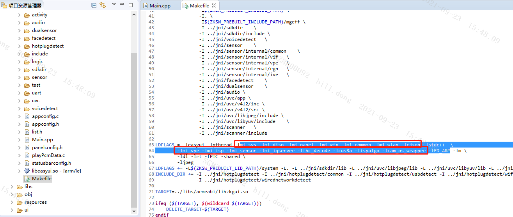Select Main.cpp in the project tree
The height and width of the screenshot is (217, 513).
pos(42,140)
